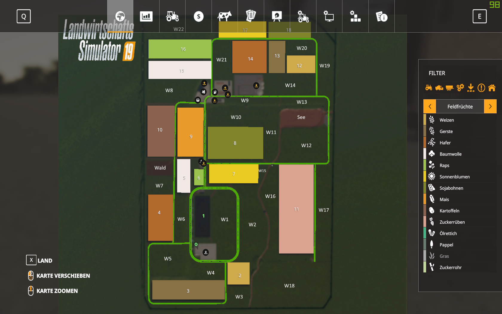
Task: Click the Wald label on map
Action: (160, 168)
